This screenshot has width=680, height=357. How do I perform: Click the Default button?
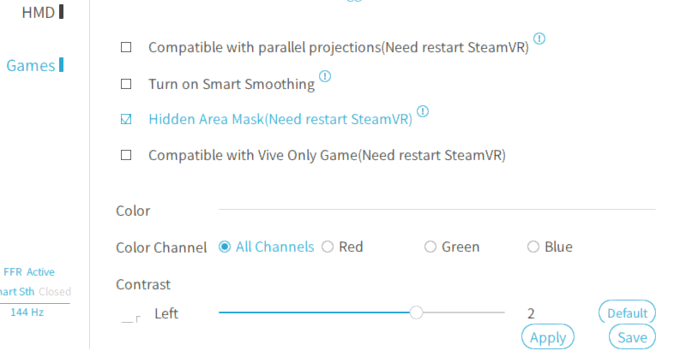point(627,312)
